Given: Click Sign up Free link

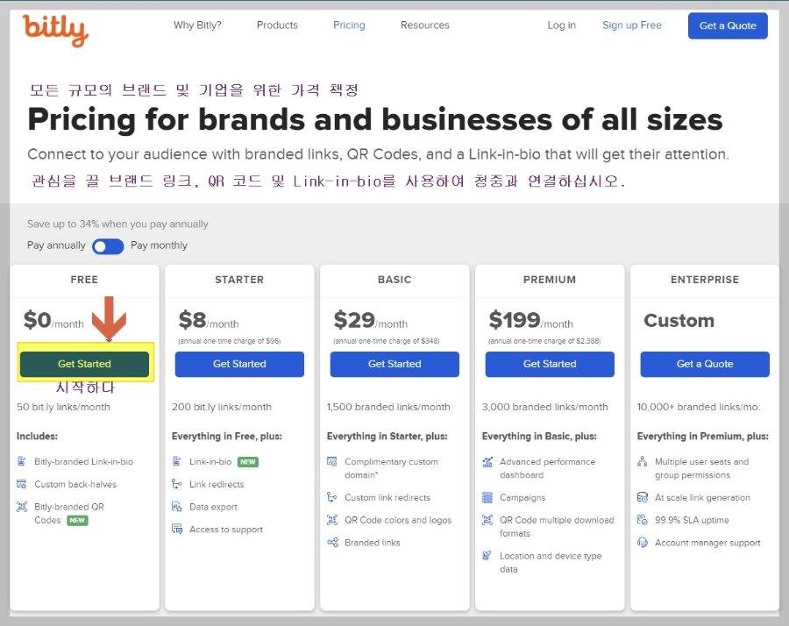Looking at the screenshot, I should pos(632,25).
